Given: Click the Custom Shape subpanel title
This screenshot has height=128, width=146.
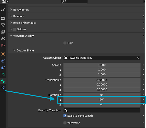Looking at the screenshot, I should (x=25, y=50).
